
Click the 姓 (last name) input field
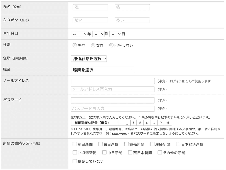(x=90, y=7)
